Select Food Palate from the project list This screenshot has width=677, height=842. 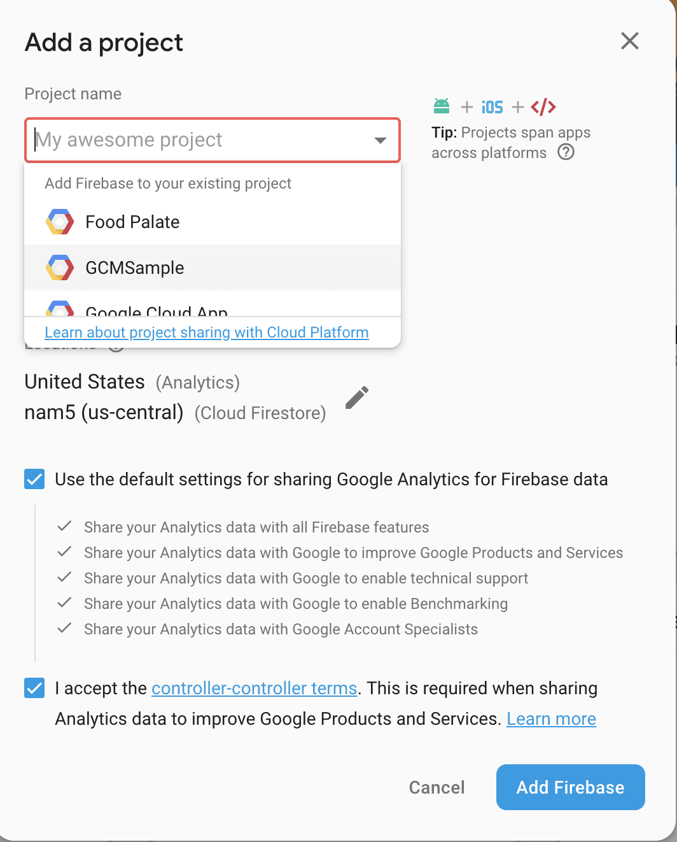(132, 222)
